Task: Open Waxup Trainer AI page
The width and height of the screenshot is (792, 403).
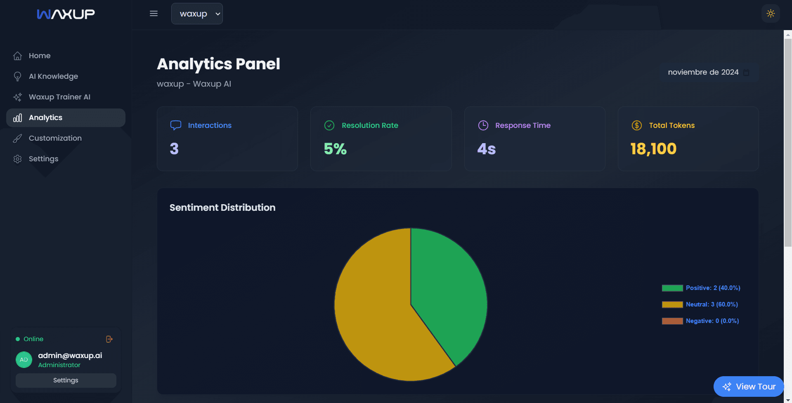Action: tap(59, 97)
